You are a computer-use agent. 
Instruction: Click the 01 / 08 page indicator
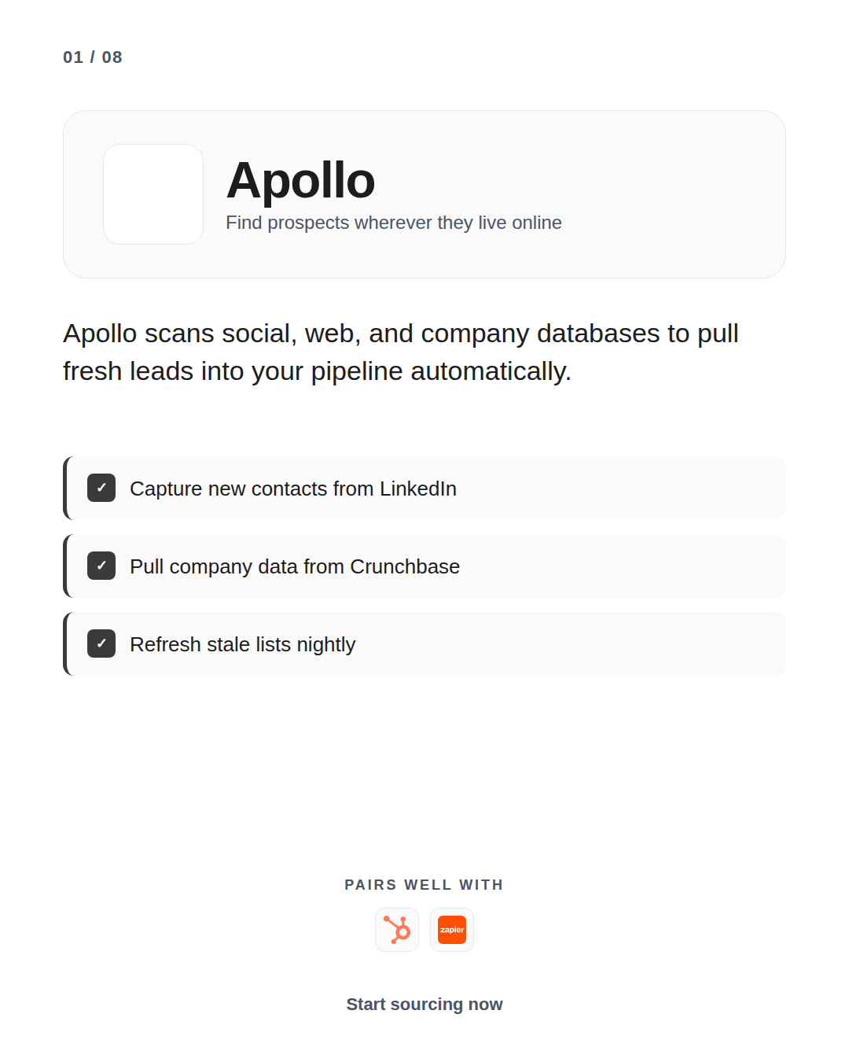click(x=93, y=57)
